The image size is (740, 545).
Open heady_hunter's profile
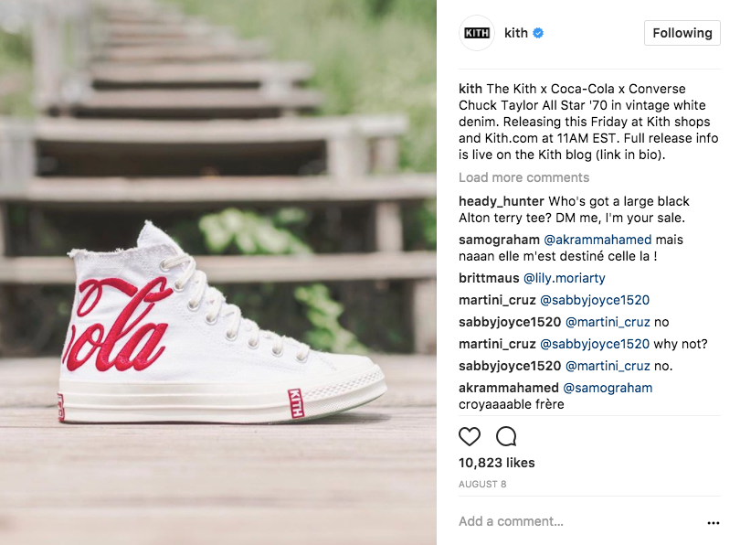(502, 201)
